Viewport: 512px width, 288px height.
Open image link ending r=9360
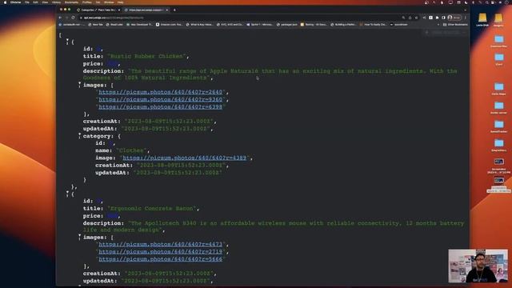(x=160, y=99)
